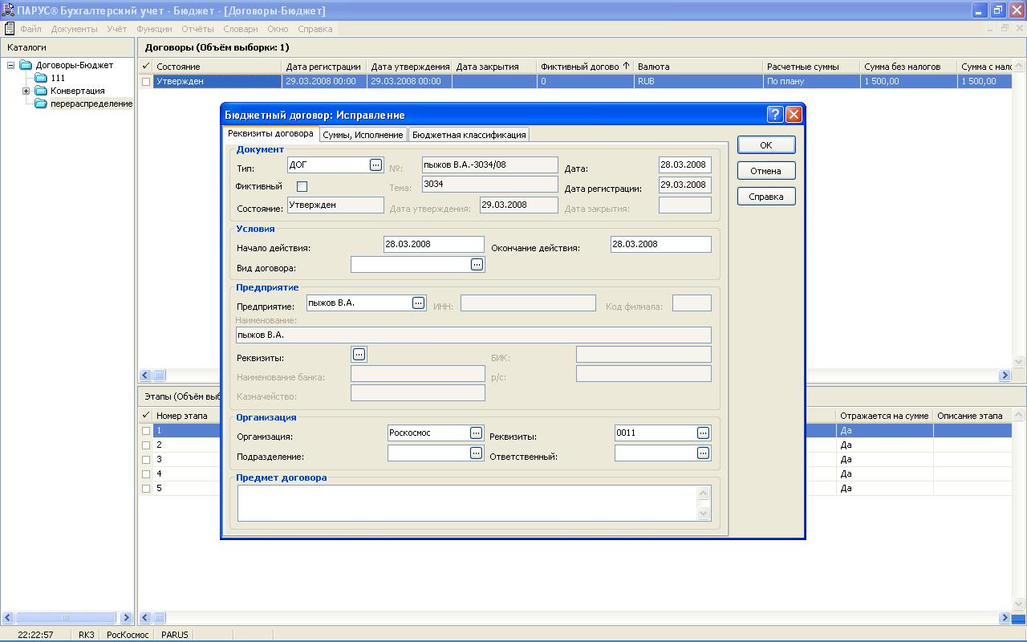Check the Утвержден contract row checkbox
The height and width of the screenshot is (642, 1027).
click(x=146, y=81)
